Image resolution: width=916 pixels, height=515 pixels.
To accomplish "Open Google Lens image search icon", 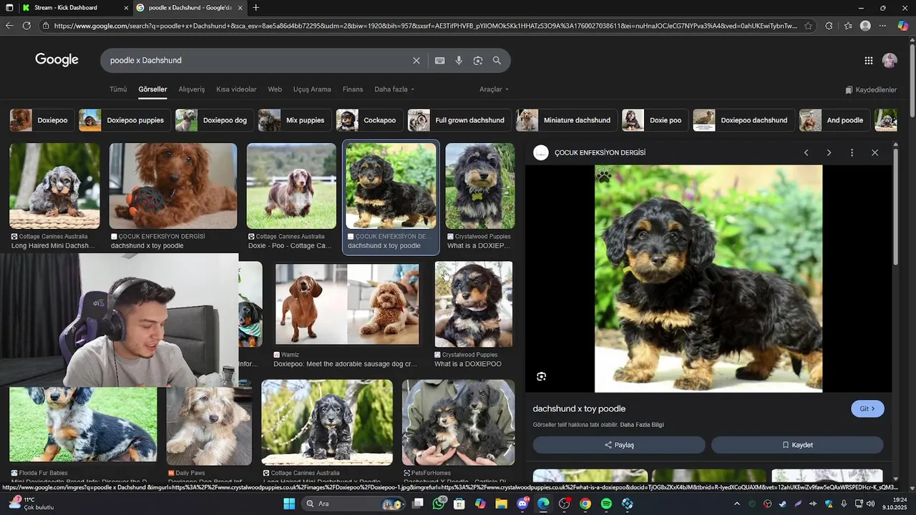I will [x=478, y=61].
